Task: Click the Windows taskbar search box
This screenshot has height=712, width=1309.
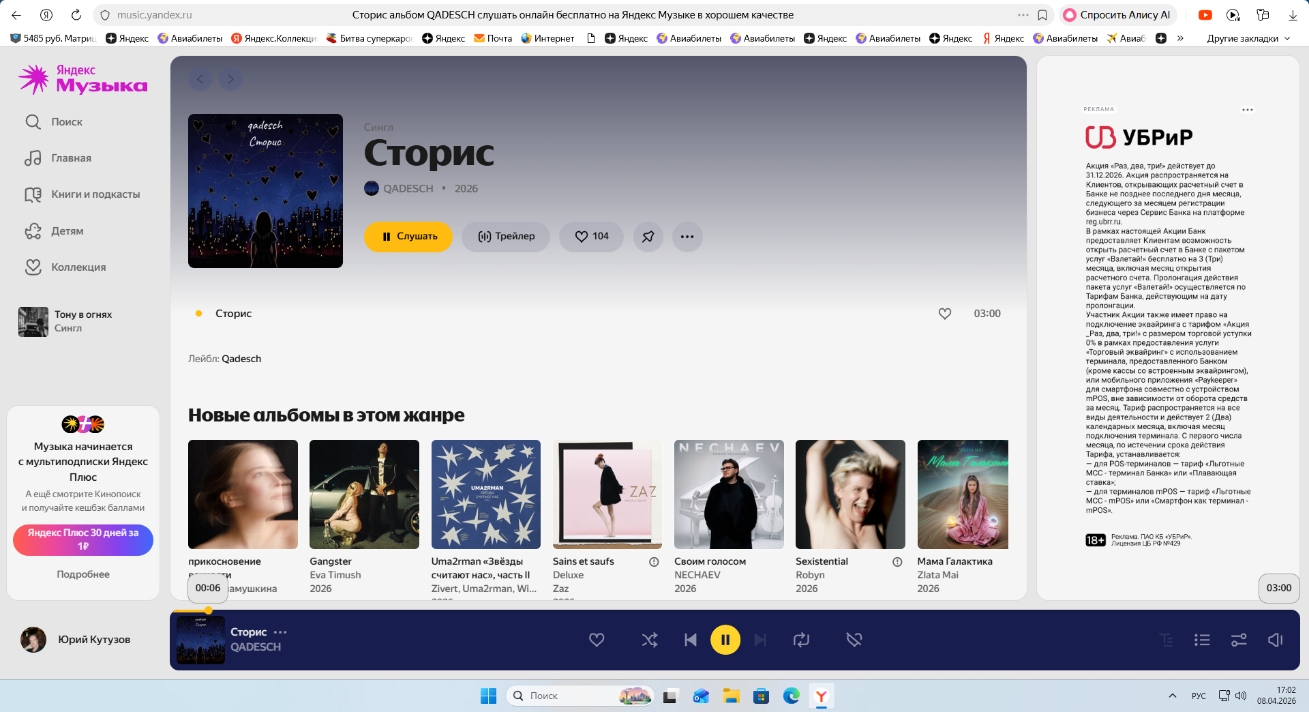Action: [580, 696]
